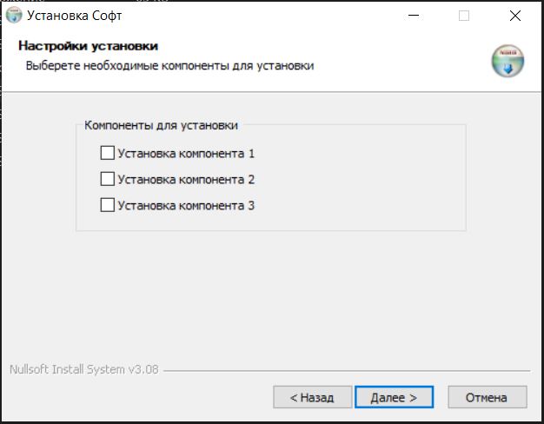Viewport: 544px width, 424px height.
Task: Minimize the installer window
Action: click(x=413, y=15)
